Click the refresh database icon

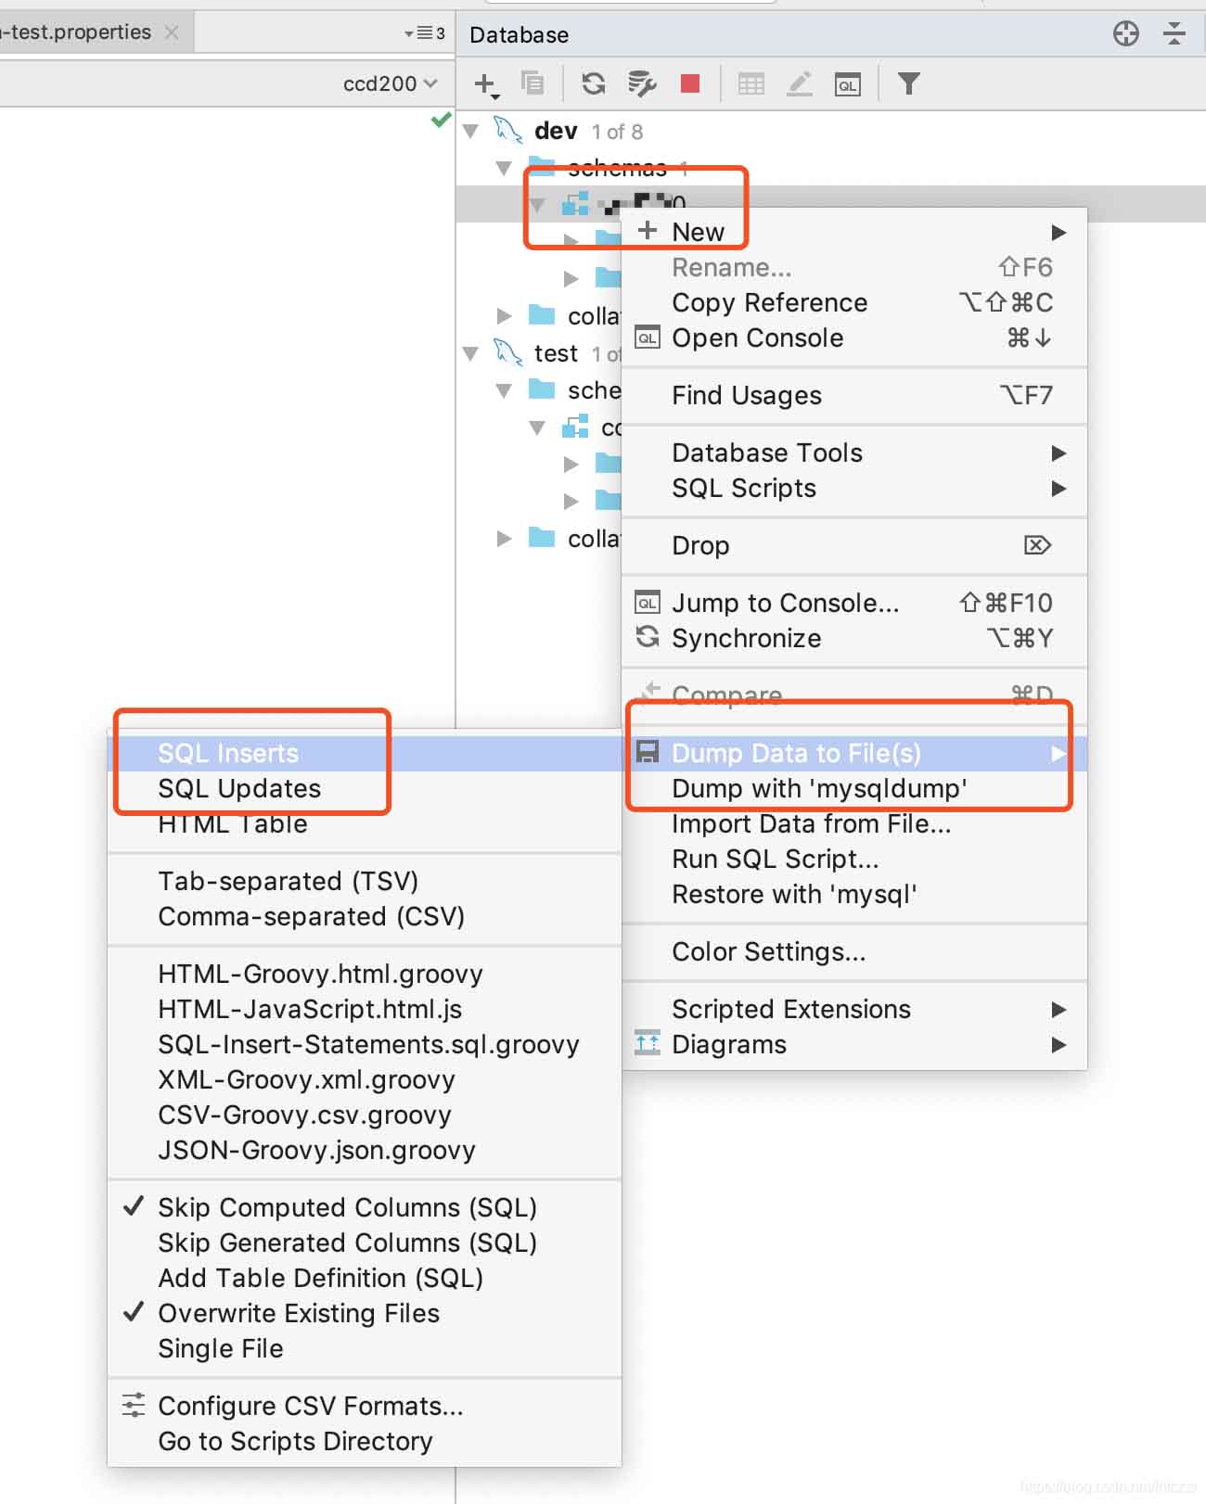coord(594,83)
